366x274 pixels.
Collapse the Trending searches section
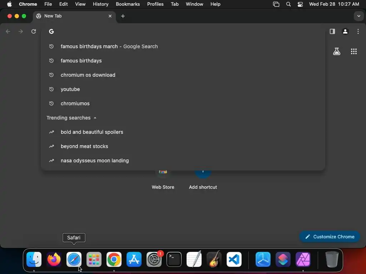(95, 118)
